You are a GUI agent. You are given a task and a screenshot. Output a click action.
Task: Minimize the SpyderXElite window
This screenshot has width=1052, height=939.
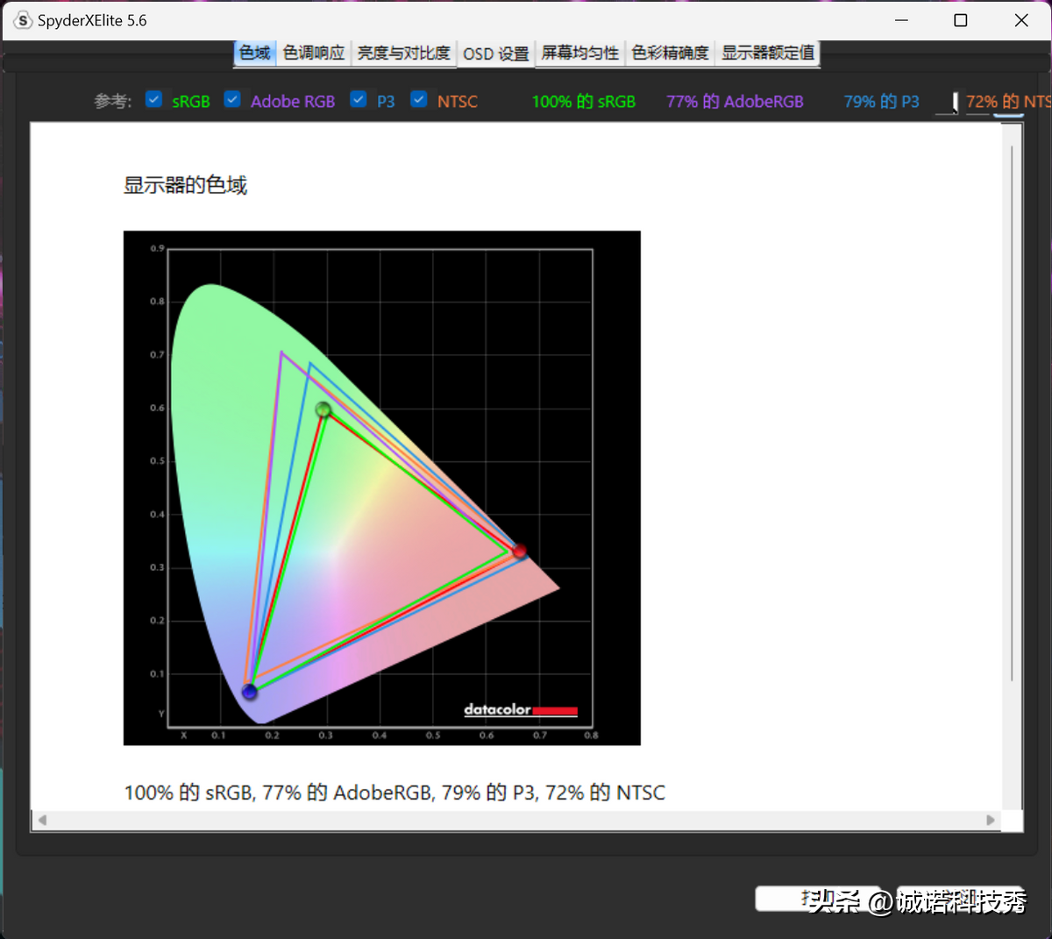click(902, 20)
